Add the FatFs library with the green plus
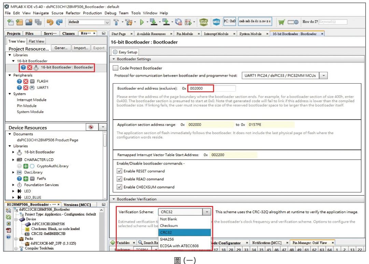The height and width of the screenshot is (264, 369). tap(26, 179)
